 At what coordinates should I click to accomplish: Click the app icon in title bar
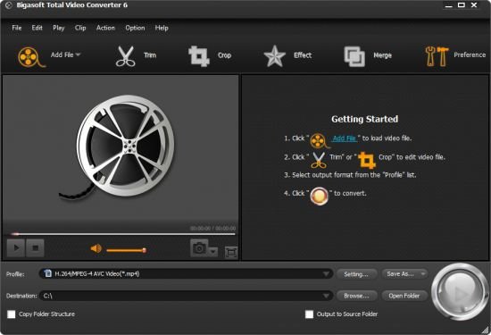8,5
